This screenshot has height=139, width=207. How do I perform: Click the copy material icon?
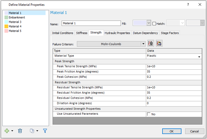tap(32, 131)
